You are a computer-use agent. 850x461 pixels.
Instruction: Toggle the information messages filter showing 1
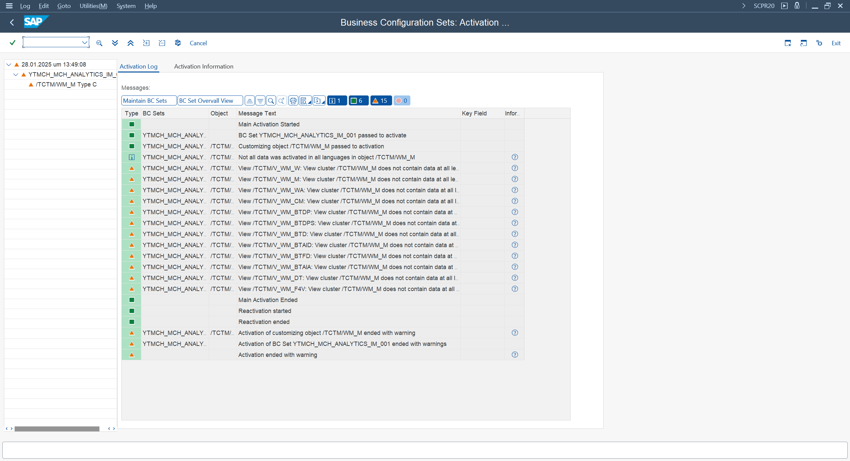(337, 101)
